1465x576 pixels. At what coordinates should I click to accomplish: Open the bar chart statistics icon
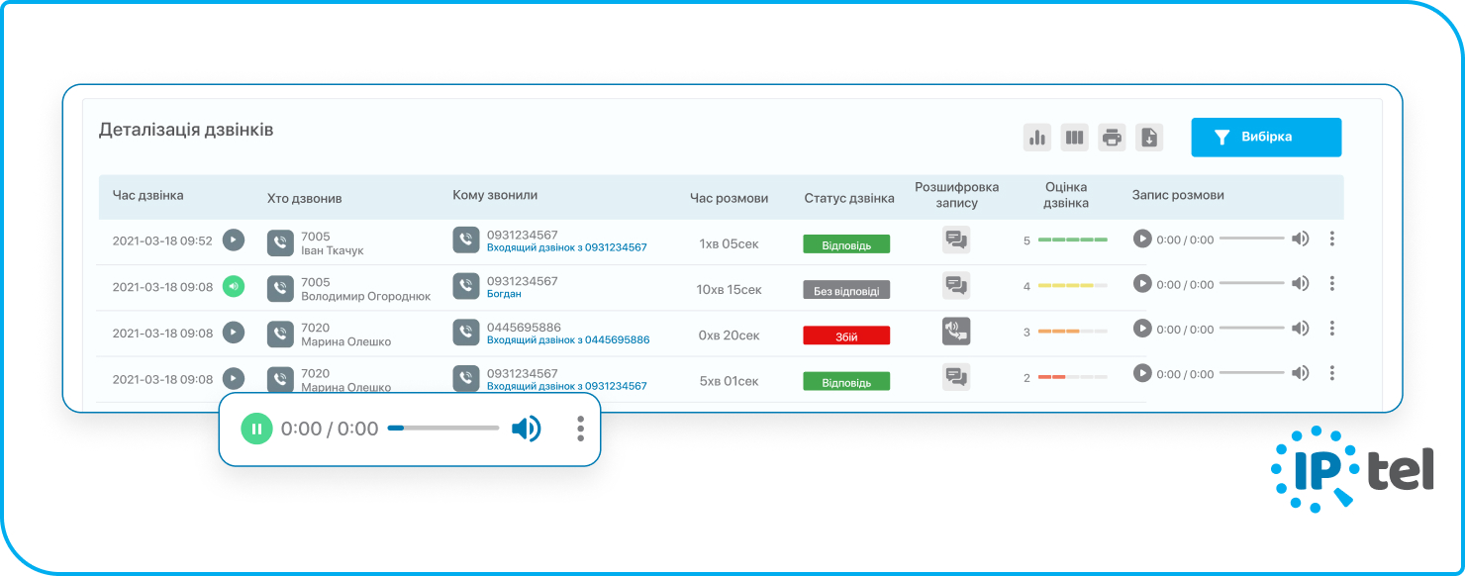1037,138
